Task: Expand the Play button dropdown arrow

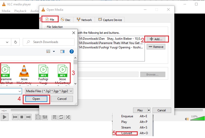Action: point(149,110)
